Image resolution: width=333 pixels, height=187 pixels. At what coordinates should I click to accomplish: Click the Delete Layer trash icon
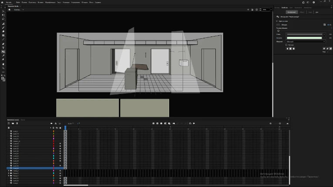[x=17, y=123]
